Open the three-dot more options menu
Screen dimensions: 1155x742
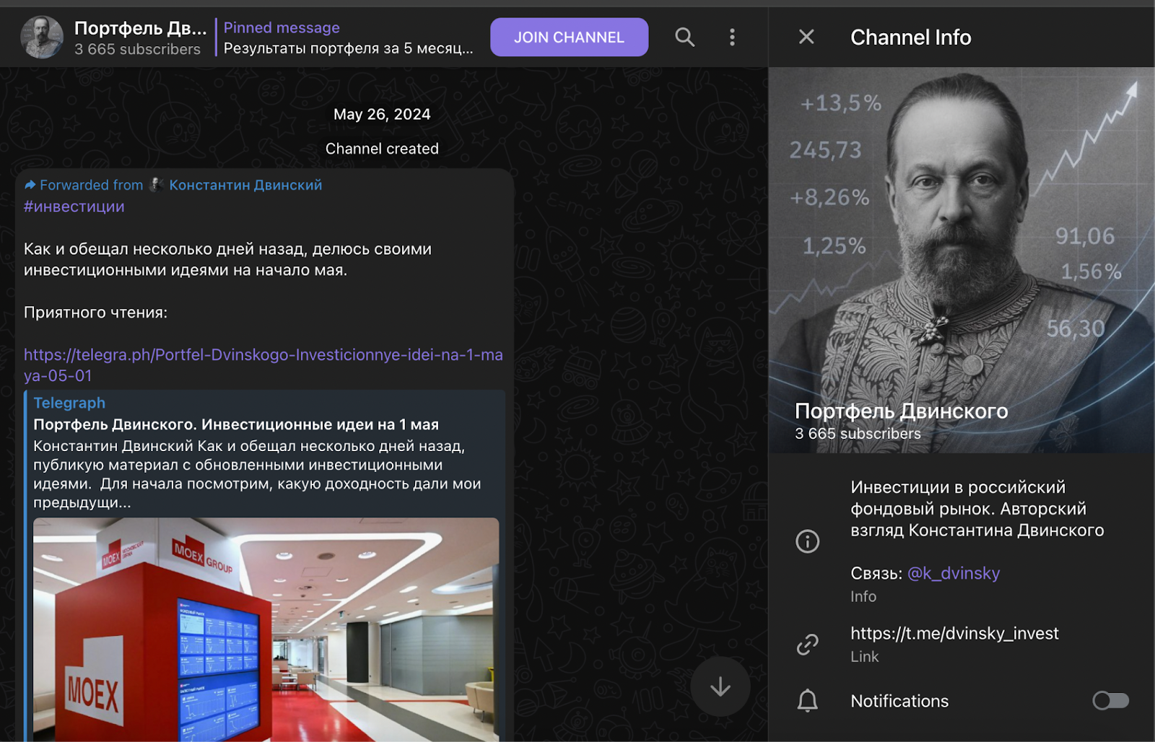click(x=732, y=38)
